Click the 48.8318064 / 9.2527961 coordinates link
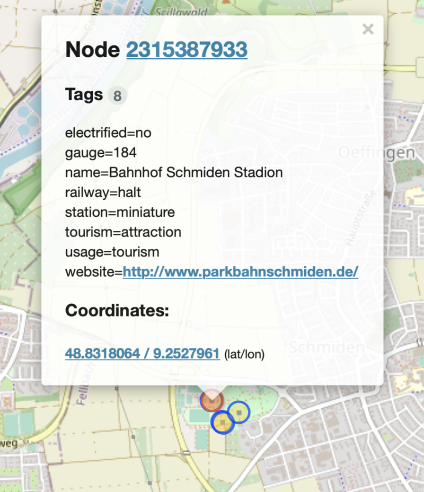The width and height of the screenshot is (424, 492). click(x=142, y=353)
